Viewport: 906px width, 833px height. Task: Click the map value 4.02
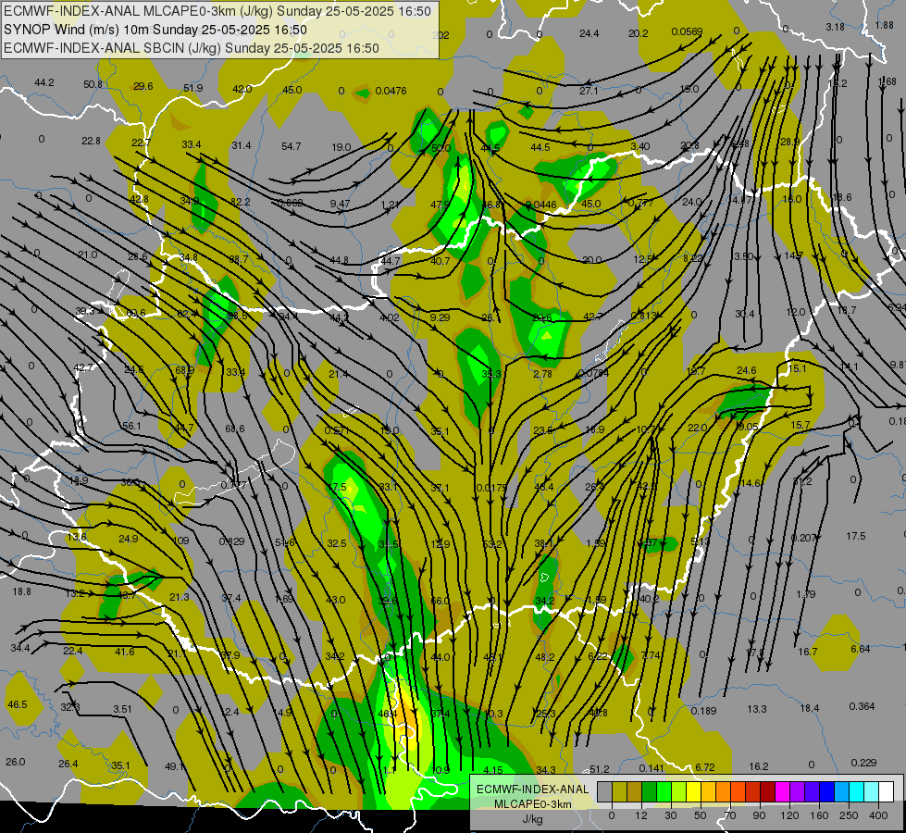(390, 317)
